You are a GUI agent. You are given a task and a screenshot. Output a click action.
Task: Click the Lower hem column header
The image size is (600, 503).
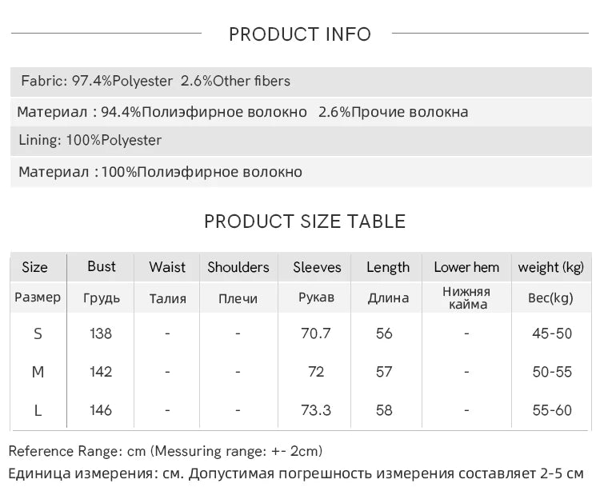click(x=466, y=267)
